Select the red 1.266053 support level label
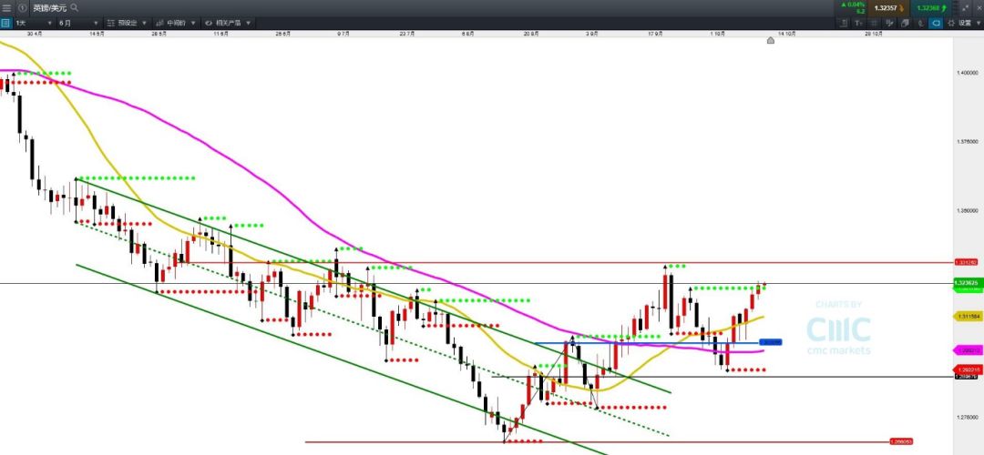984x455 pixels. point(901,441)
